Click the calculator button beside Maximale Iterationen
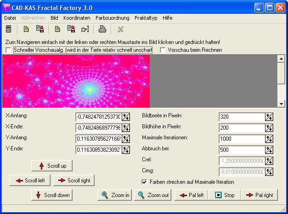288x214 pixels. click(x=269, y=138)
